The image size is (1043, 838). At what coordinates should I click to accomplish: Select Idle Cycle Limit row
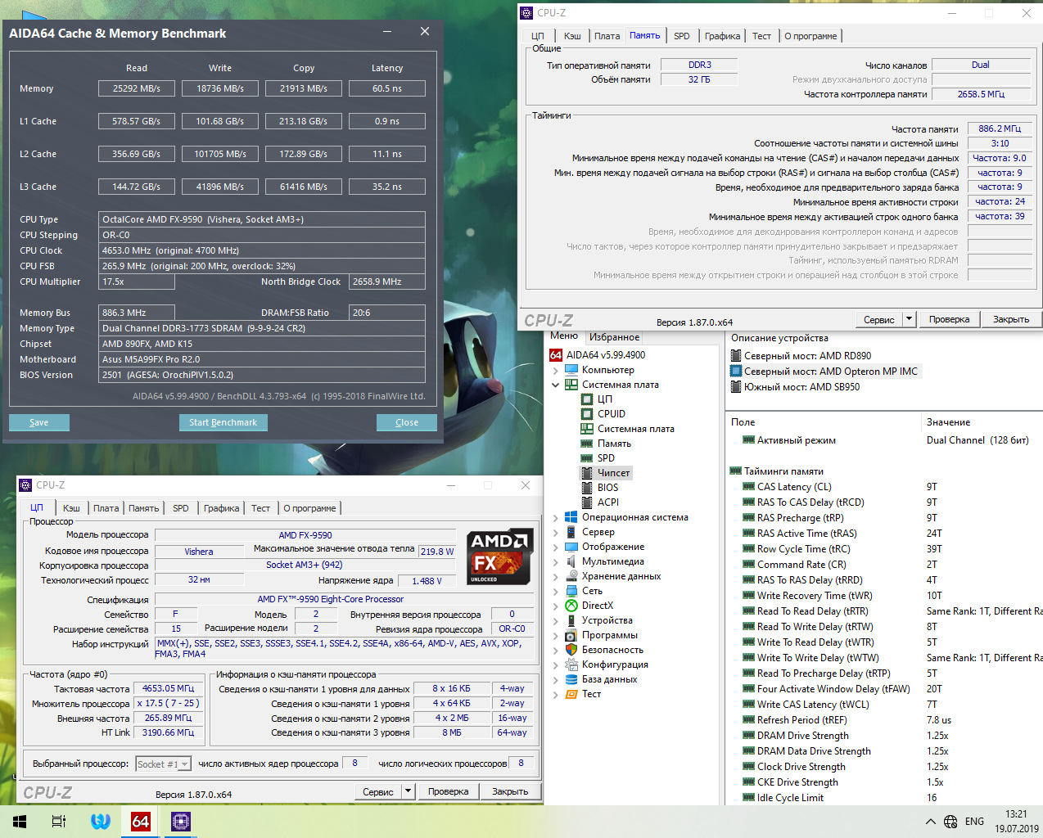pyautogui.click(x=884, y=798)
